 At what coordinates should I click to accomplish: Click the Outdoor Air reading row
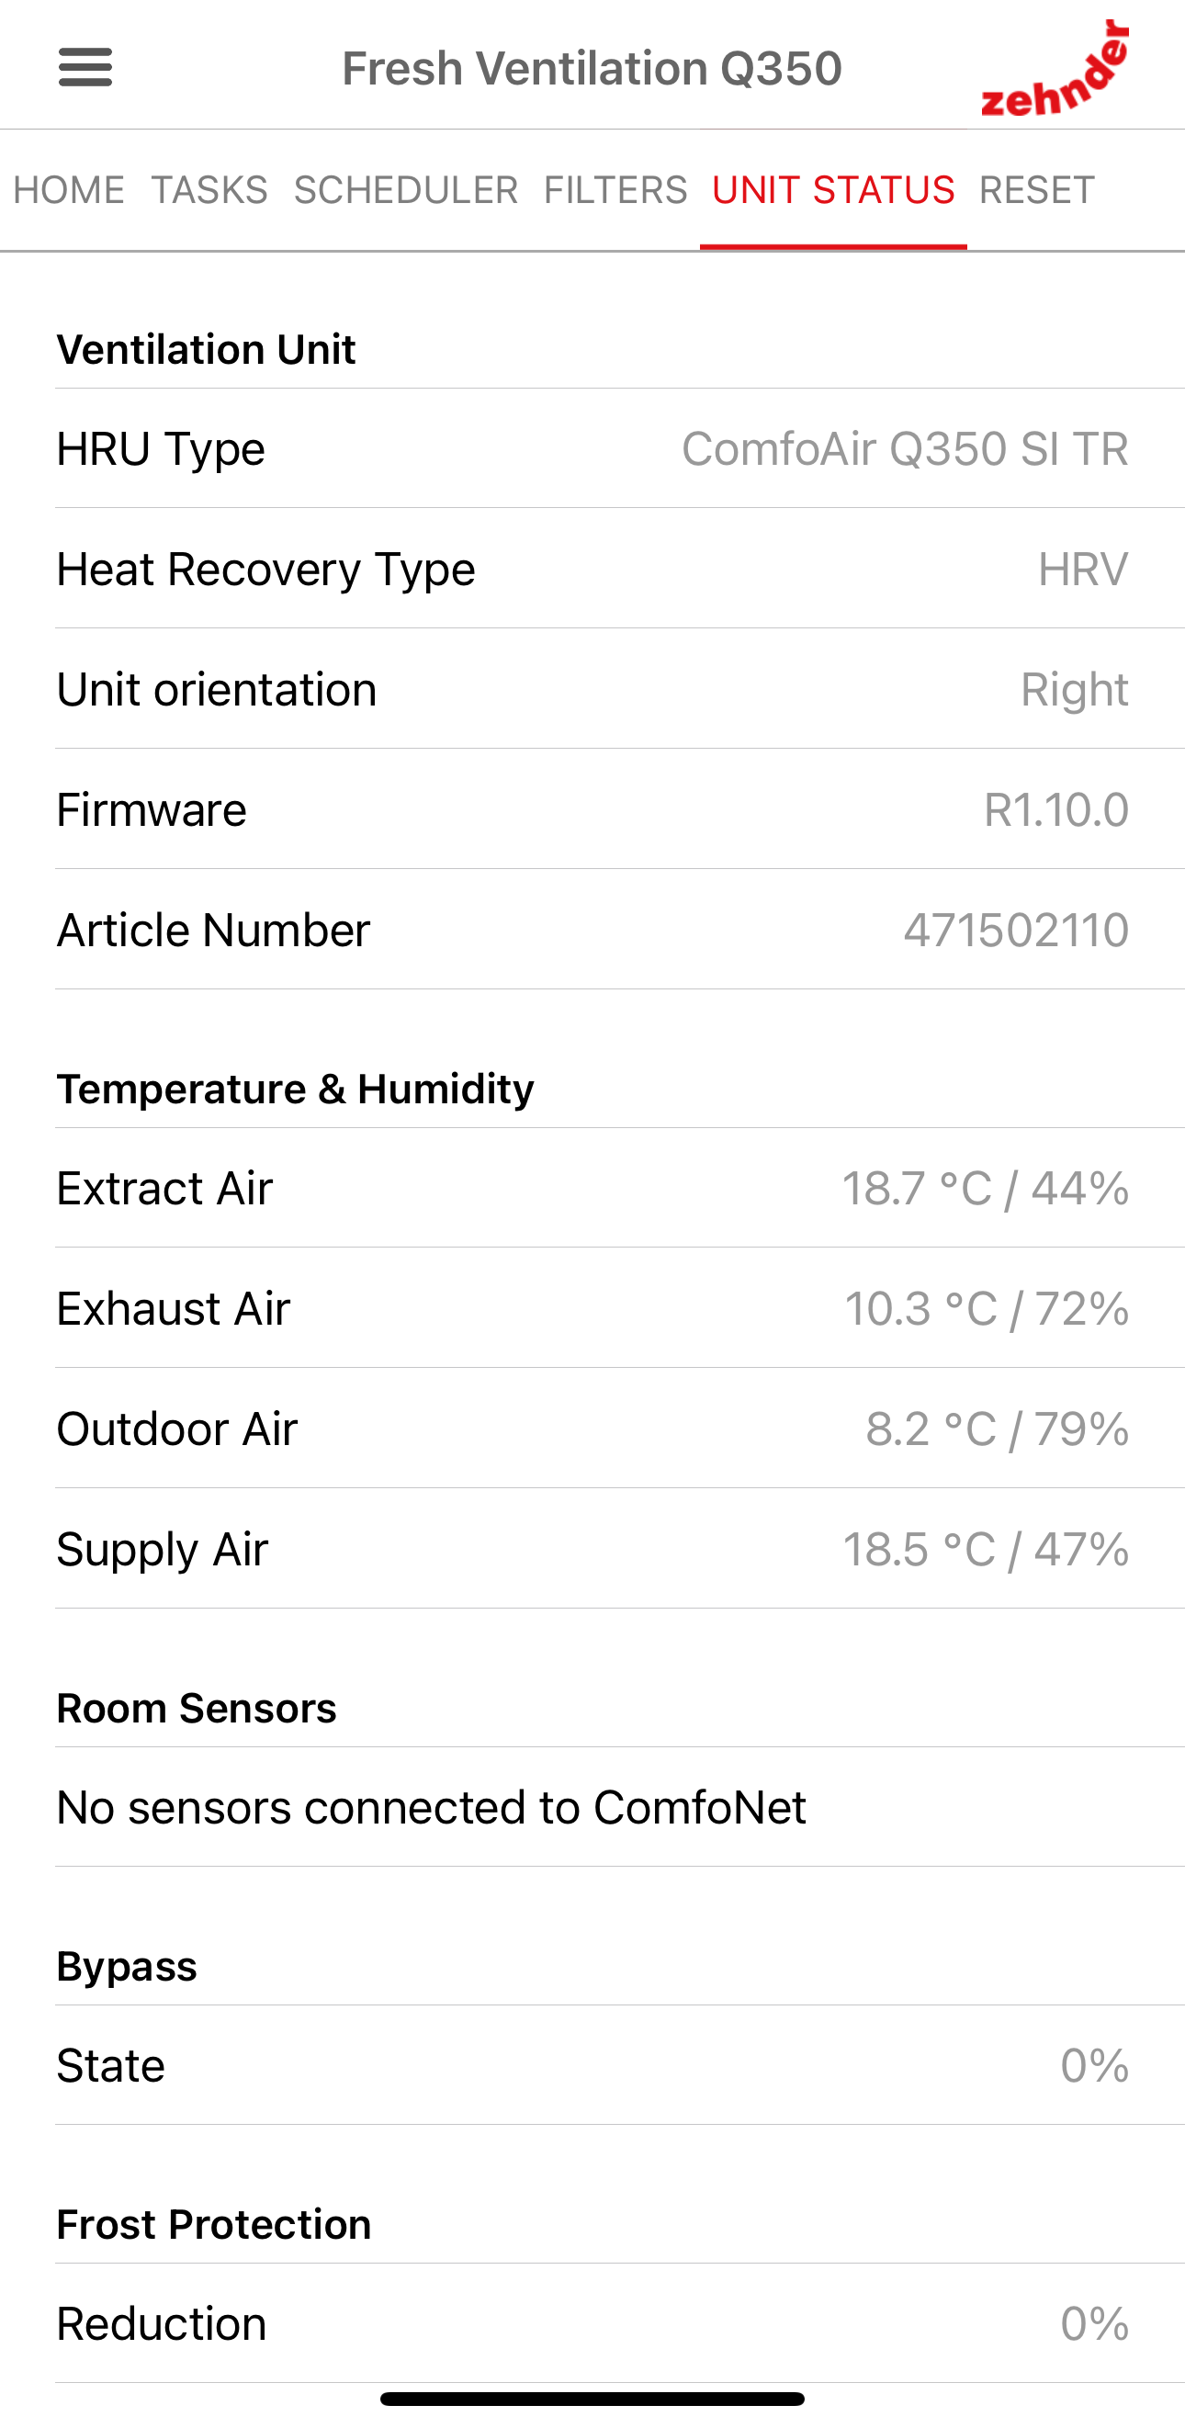592,1429
